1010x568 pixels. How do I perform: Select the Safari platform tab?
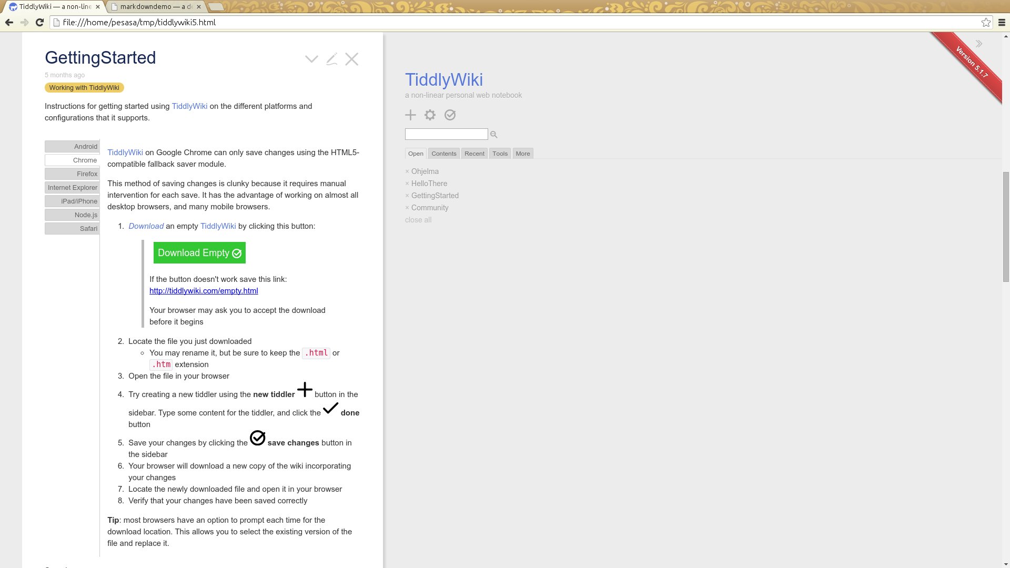pyautogui.click(x=72, y=228)
